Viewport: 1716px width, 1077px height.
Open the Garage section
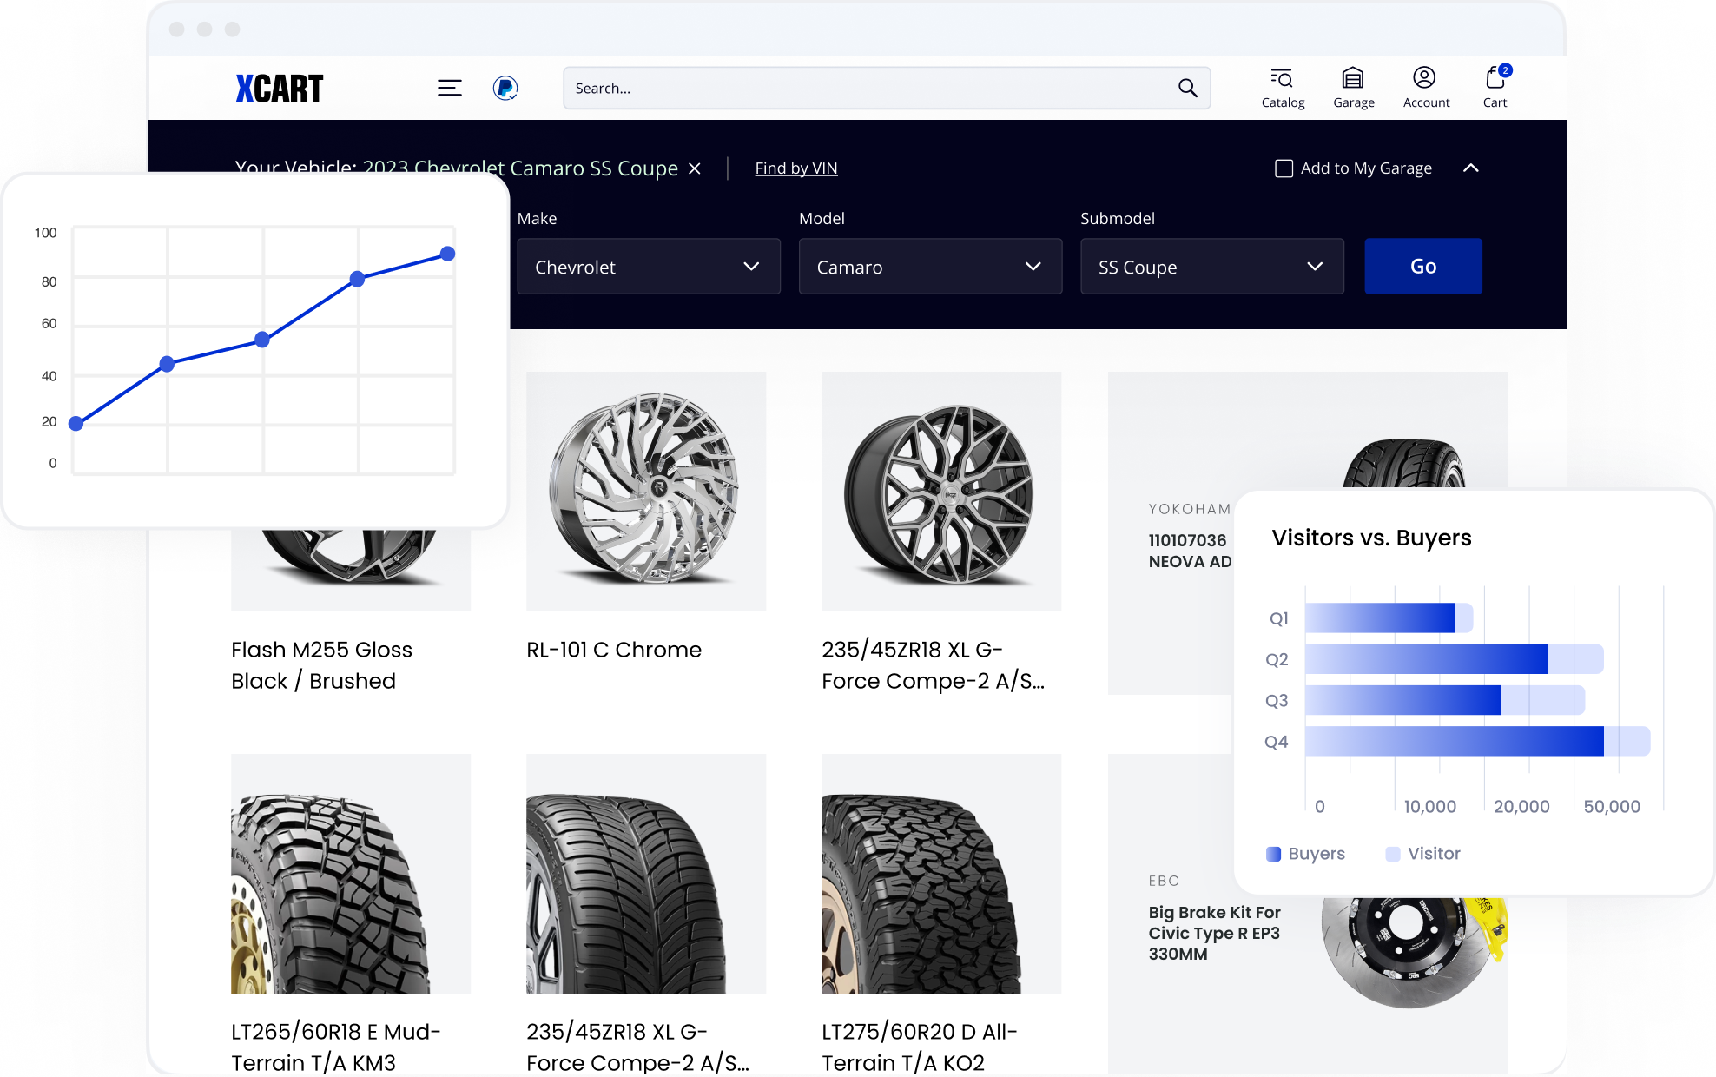pyautogui.click(x=1353, y=87)
